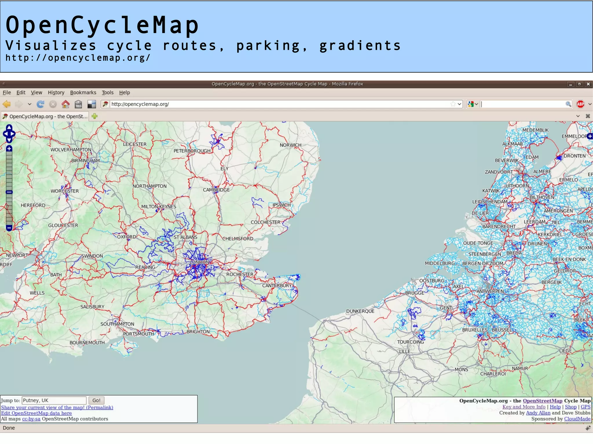Click the Delicious bookmarks checkered icon
The height and width of the screenshot is (444, 593).
tap(92, 104)
